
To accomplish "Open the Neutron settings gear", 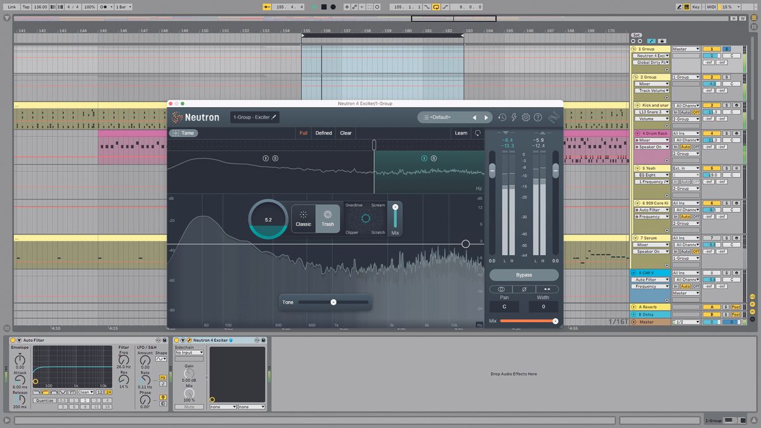I will [x=524, y=117].
